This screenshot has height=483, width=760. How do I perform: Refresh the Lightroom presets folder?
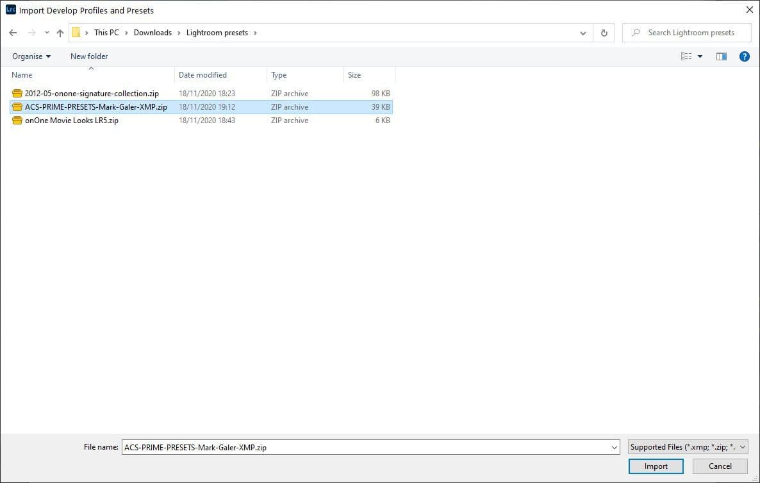coord(604,33)
